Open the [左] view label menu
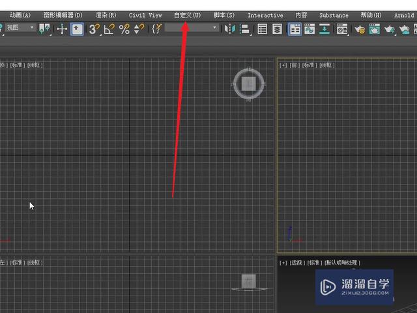 3,263
